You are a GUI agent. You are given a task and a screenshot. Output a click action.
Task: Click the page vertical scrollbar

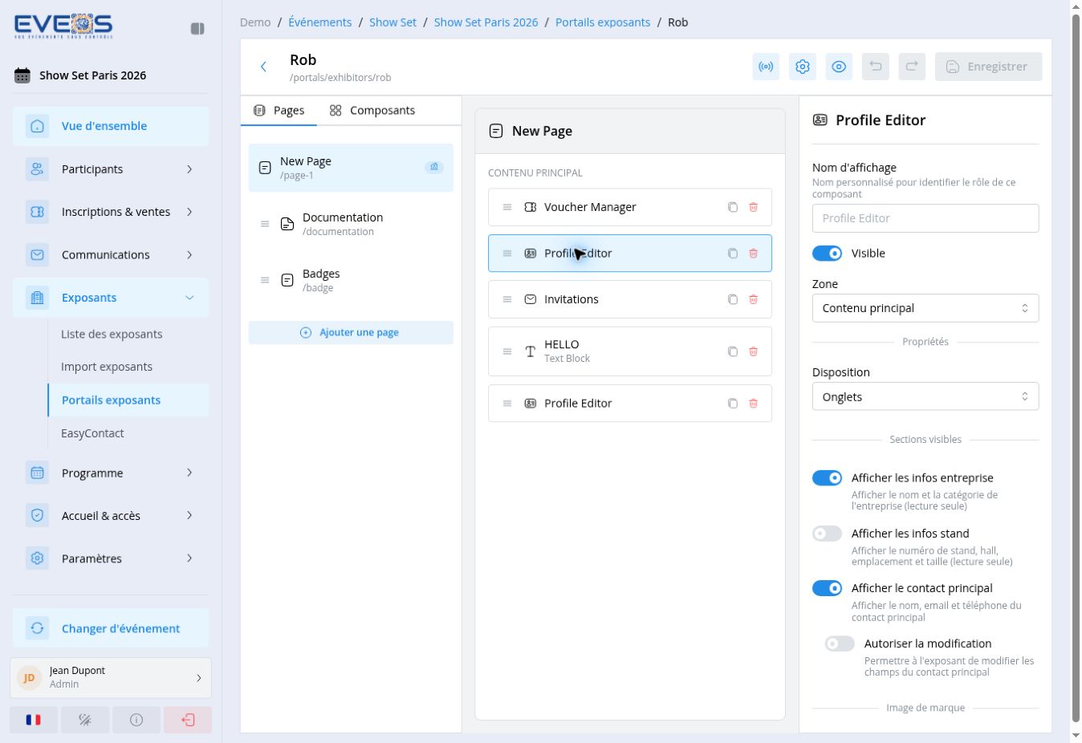(1076, 369)
